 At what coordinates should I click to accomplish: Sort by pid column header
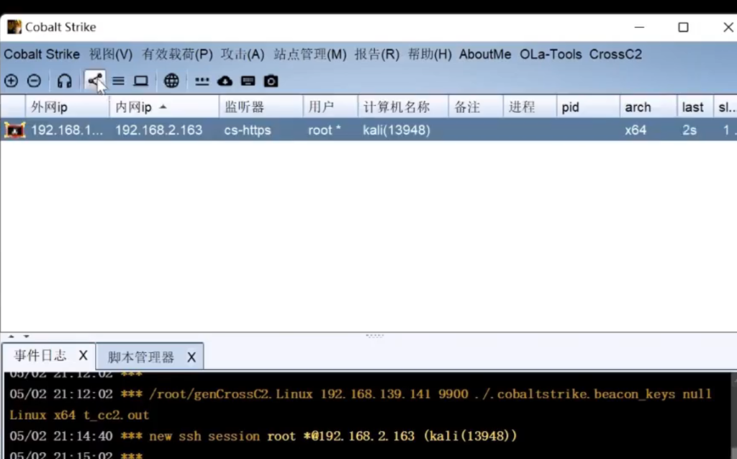[x=588, y=107]
